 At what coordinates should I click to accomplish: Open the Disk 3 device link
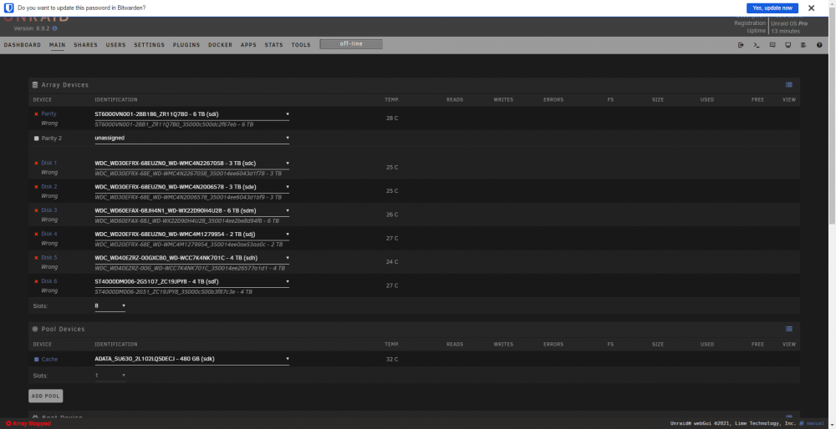49,210
